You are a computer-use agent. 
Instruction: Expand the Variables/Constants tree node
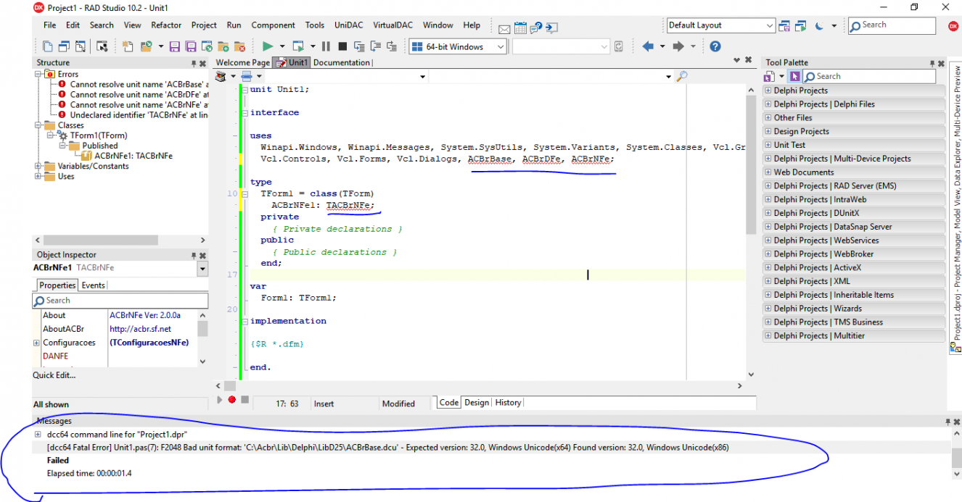point(38,166)
